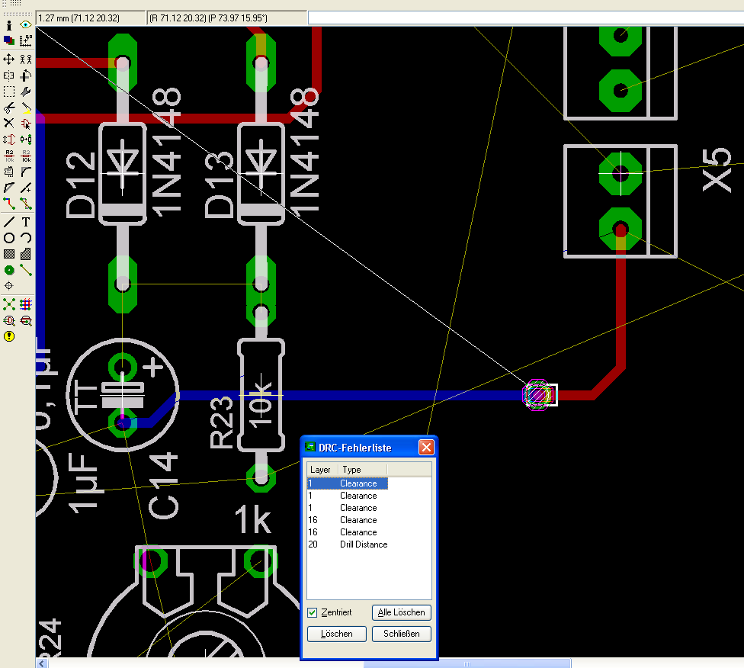Select the Info tool
This screenshot has height=668, width=744.
click(x=8, y=25)
